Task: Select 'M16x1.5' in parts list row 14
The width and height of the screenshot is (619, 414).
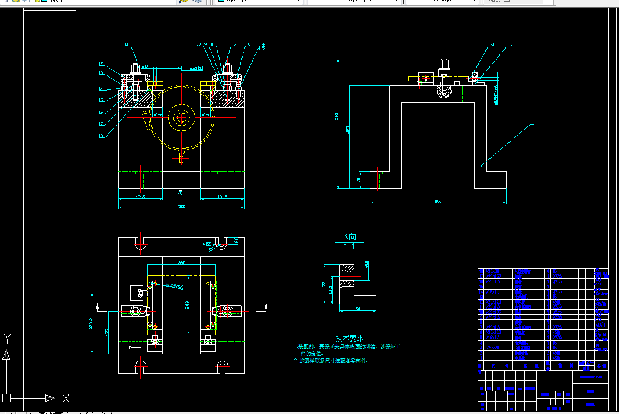Action: click(493, 291)
